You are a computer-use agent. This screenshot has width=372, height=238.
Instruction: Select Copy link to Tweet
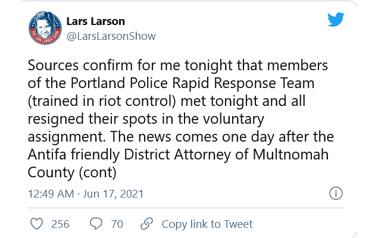tap(207, 224)
